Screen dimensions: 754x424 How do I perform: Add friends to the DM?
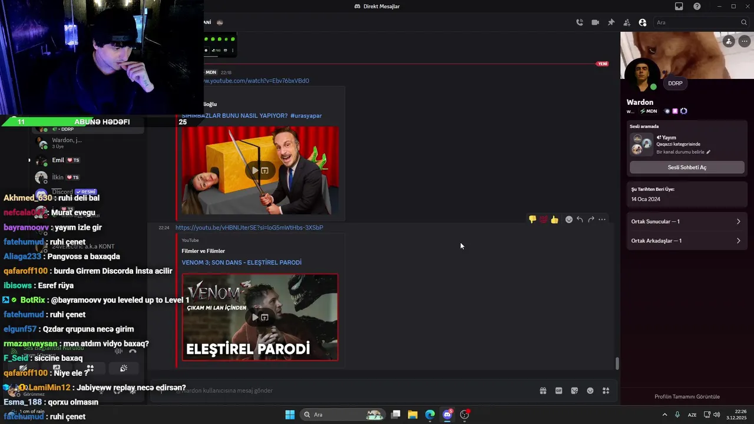tap(627, 22)
